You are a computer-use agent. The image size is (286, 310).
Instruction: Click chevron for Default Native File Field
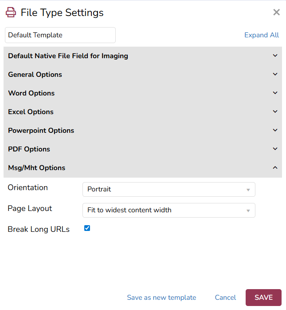275,56
